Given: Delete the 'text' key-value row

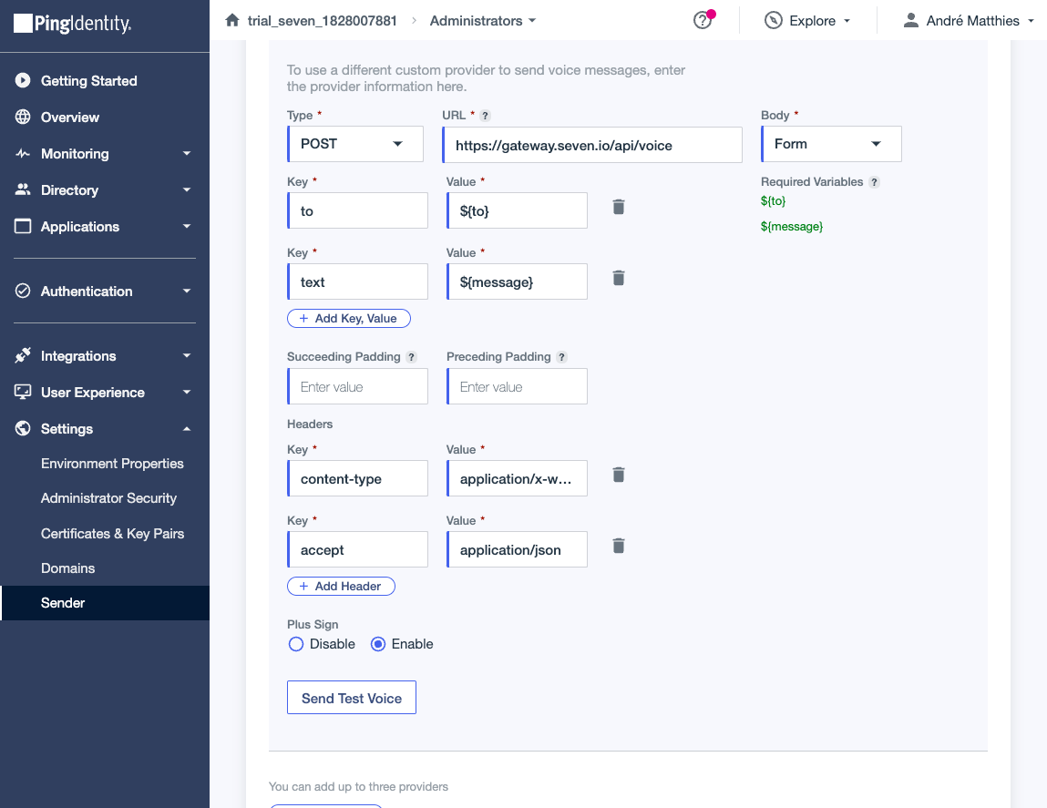Looking at the screenshot, I should pos(619,278).
